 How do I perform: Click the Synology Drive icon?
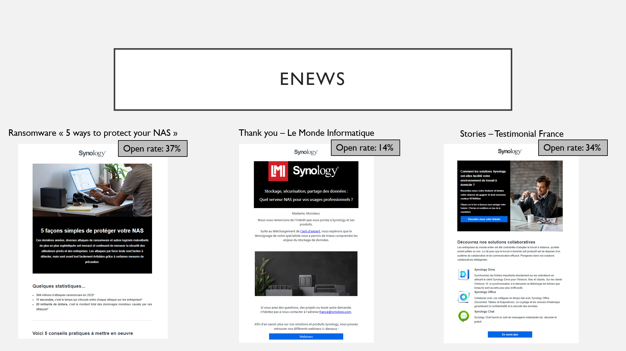coord(463,274)
